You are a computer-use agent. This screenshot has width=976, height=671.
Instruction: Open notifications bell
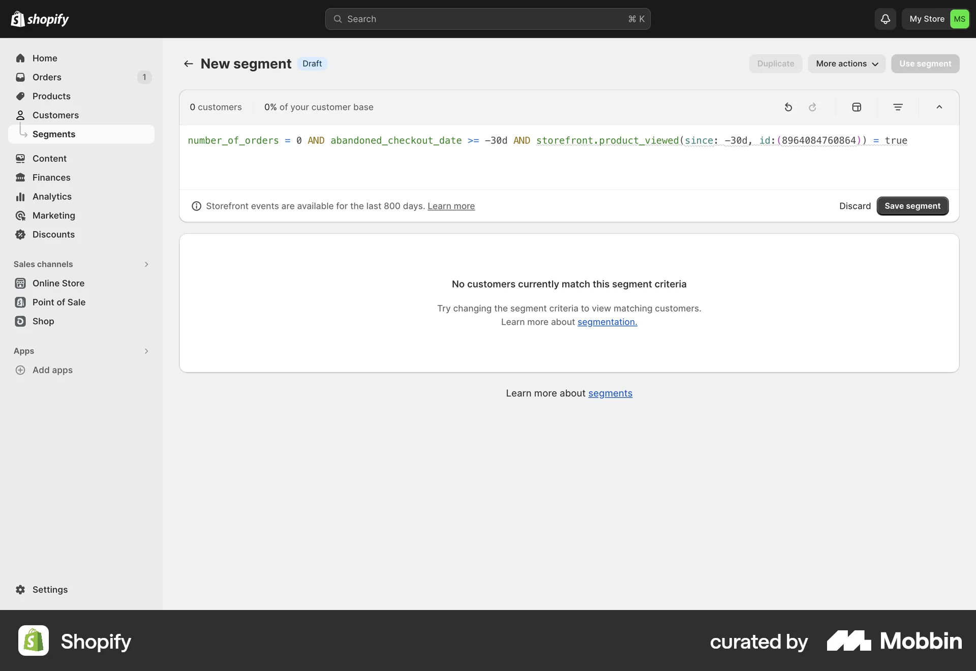click(884, 19)
